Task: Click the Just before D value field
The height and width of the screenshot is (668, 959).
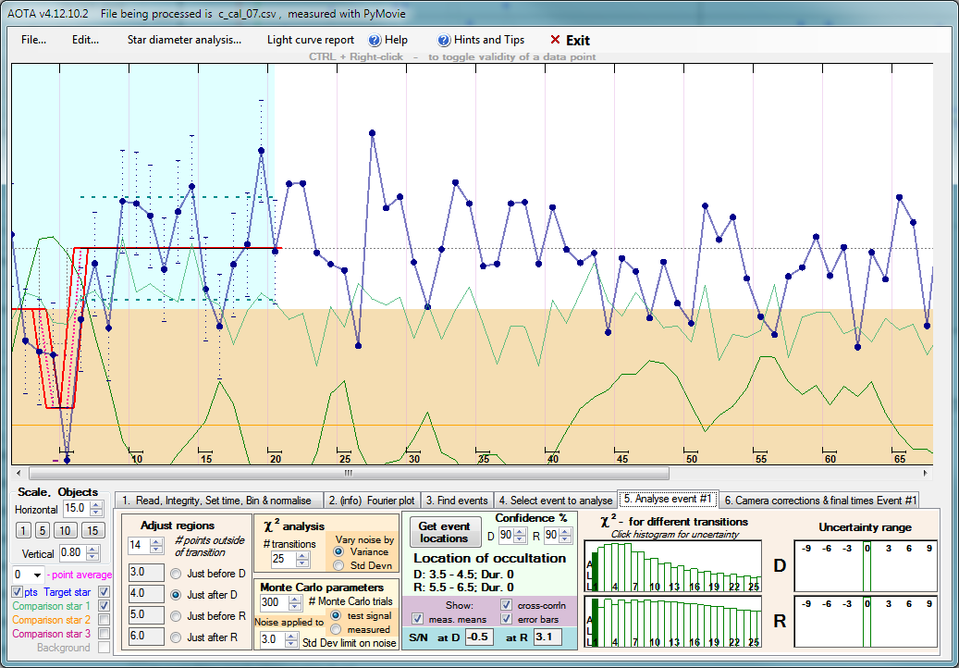Action: point(146,574)
